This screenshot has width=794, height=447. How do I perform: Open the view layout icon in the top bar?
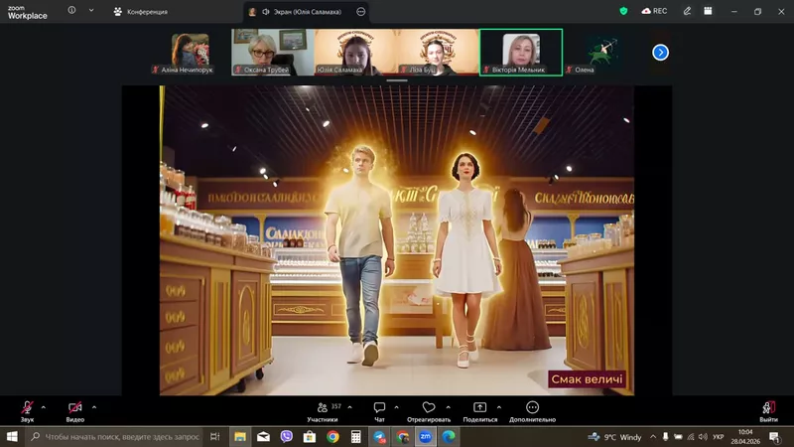pyautogui.click(x=708, y=11)
